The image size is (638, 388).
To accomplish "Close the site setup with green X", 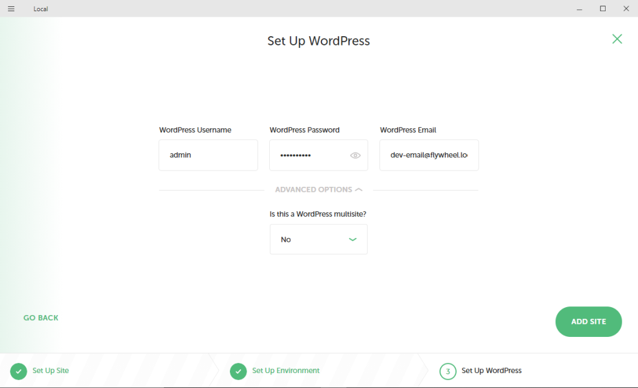I will point(617,39).
